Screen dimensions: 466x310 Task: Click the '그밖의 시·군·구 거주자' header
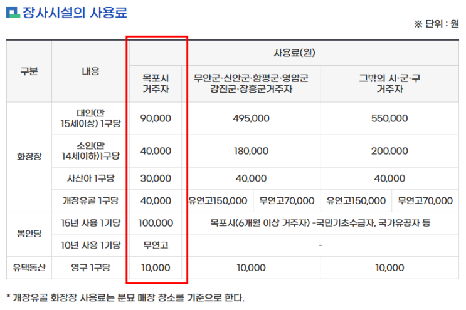(x=389, y=83)
